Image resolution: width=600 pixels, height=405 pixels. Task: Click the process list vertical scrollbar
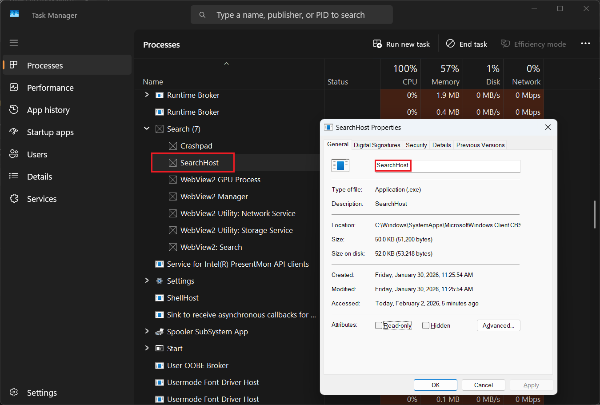point(595,215)
